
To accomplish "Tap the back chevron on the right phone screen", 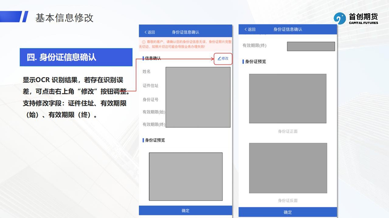I will [x=246, y=29].
